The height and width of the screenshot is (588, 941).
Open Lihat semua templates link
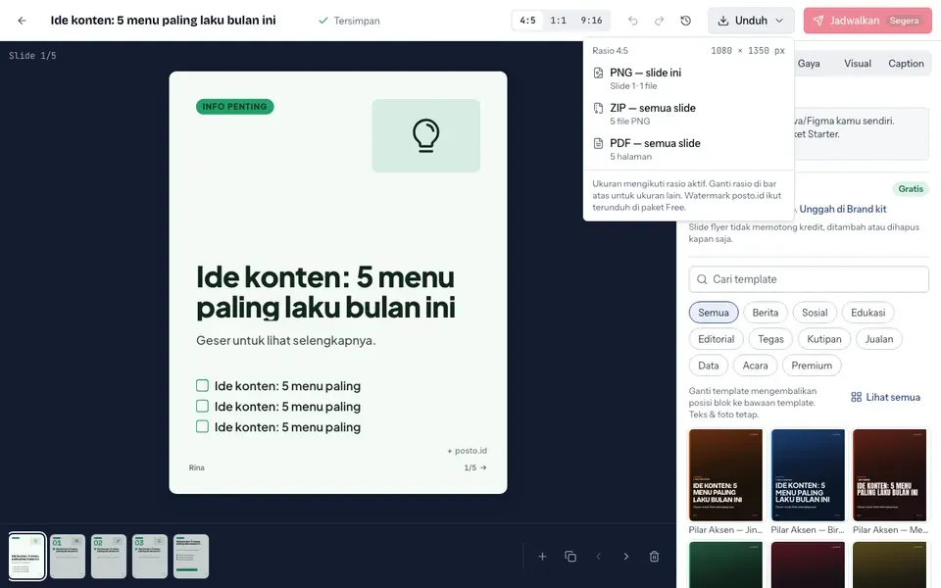[x=885, y=397]
